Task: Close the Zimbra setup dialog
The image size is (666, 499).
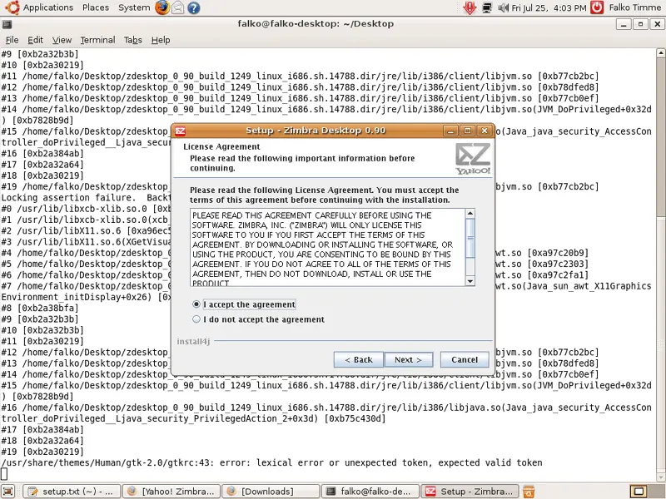Action: pos(485,131)
